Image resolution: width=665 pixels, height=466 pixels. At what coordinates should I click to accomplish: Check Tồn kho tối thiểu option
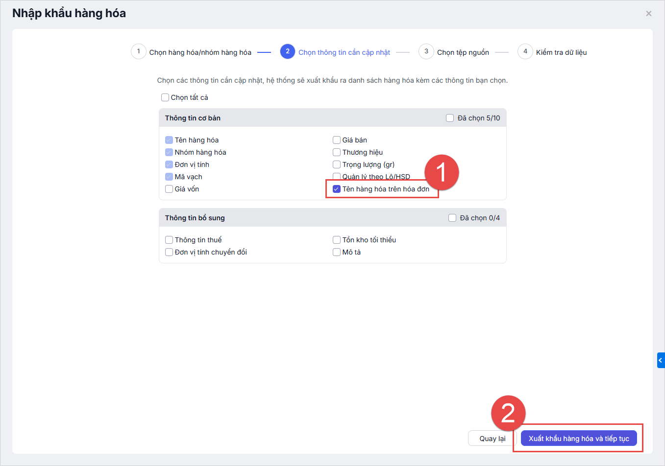tap(337, 240)
